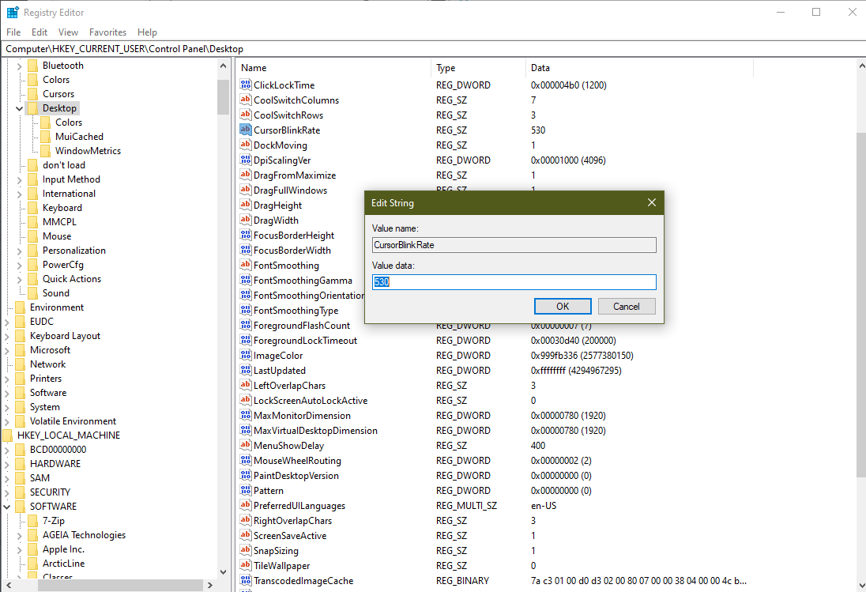Expand the SOFTWARE branch

click(x=6, y=506)
